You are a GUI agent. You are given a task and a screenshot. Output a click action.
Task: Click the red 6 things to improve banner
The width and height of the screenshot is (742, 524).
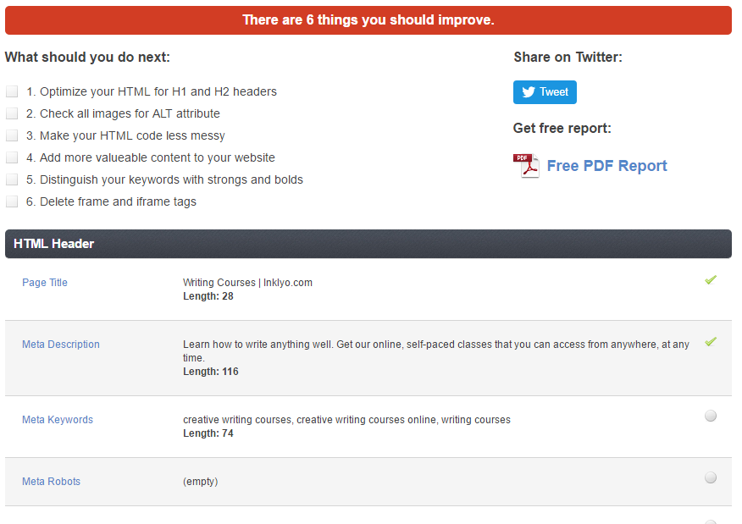[368, 19]
